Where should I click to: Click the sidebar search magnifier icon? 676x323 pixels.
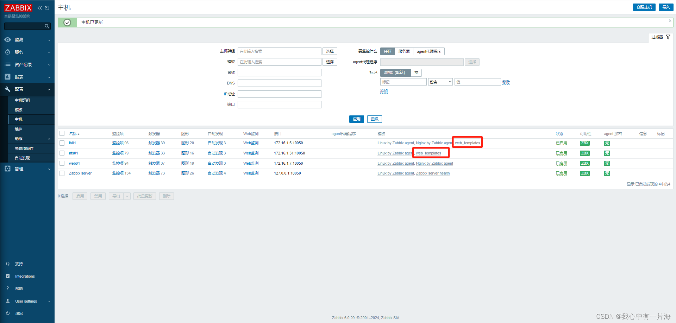pos(47,26)
